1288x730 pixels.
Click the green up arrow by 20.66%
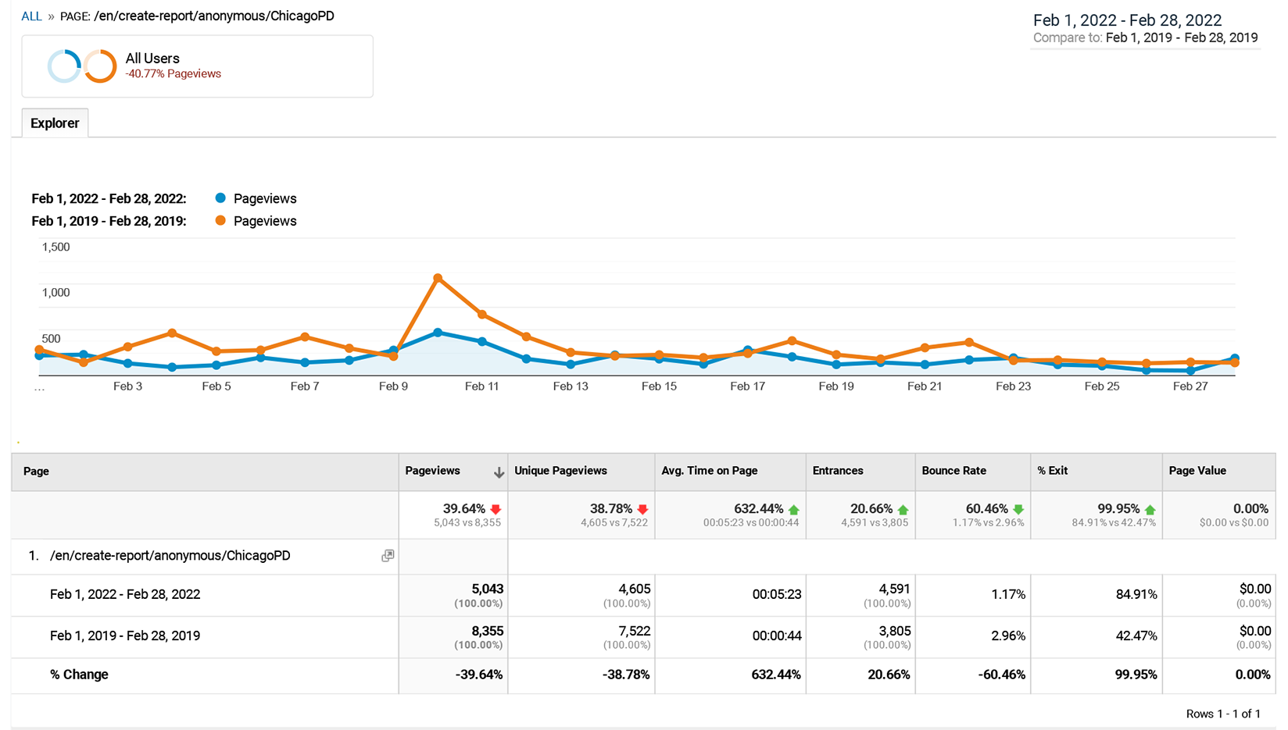pos(903,510)
